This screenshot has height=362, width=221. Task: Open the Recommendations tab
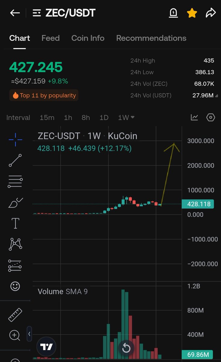click(x=151, y=38)
